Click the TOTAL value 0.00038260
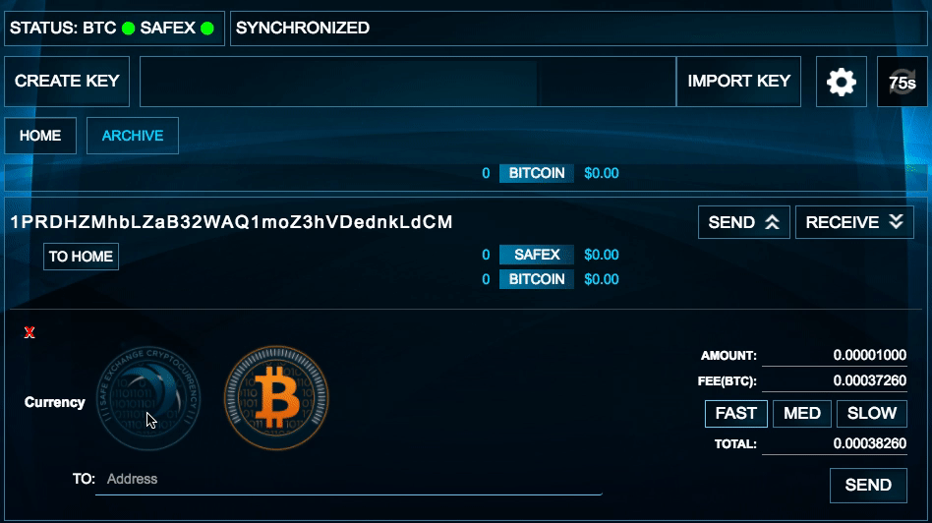 point(835,444)
